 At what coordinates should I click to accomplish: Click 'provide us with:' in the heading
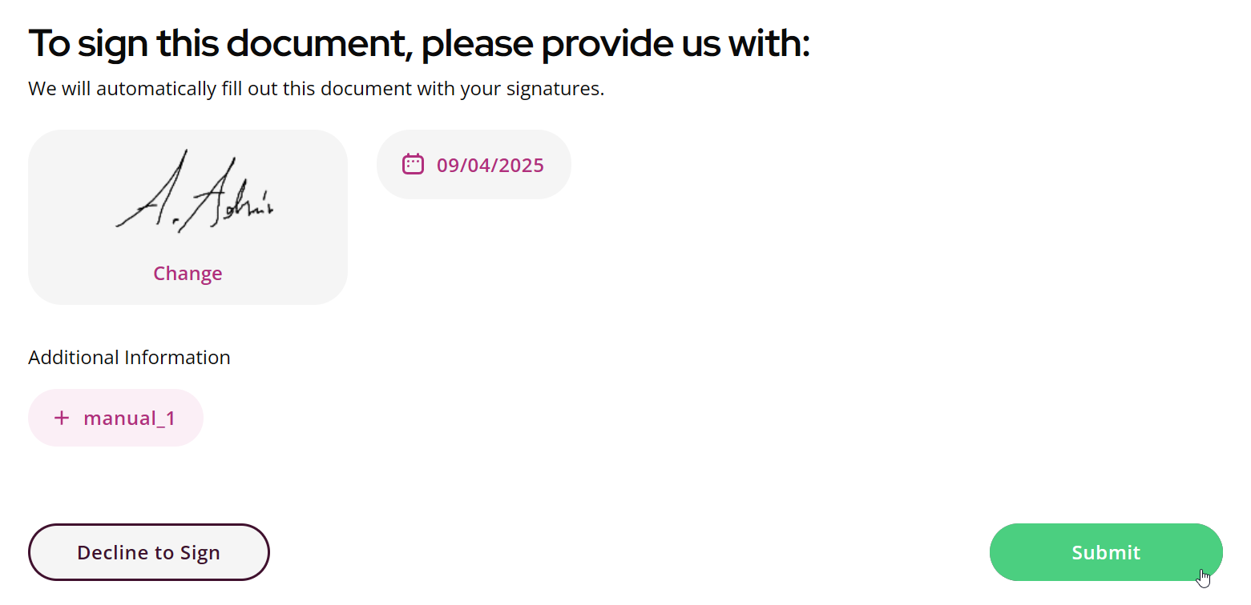616,44
